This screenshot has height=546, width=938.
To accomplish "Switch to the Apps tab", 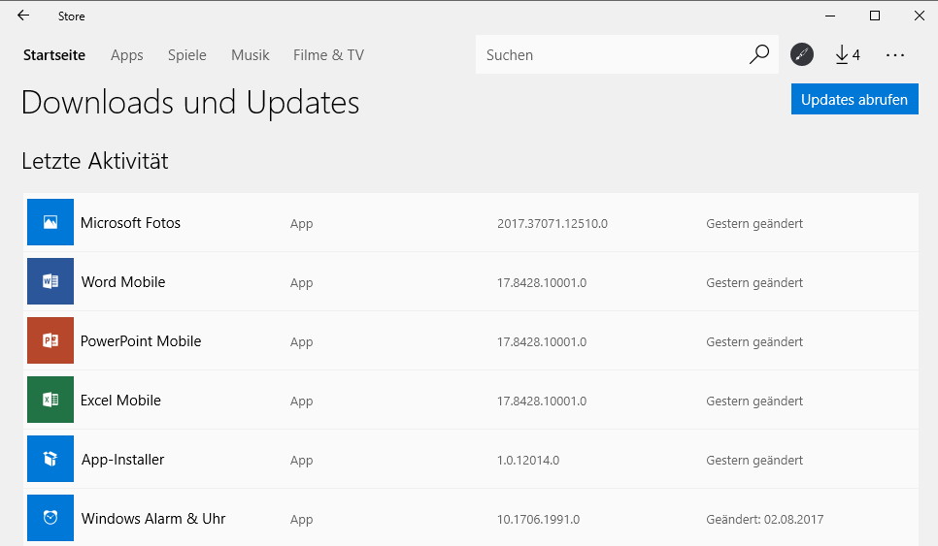I will click(127, 55).
